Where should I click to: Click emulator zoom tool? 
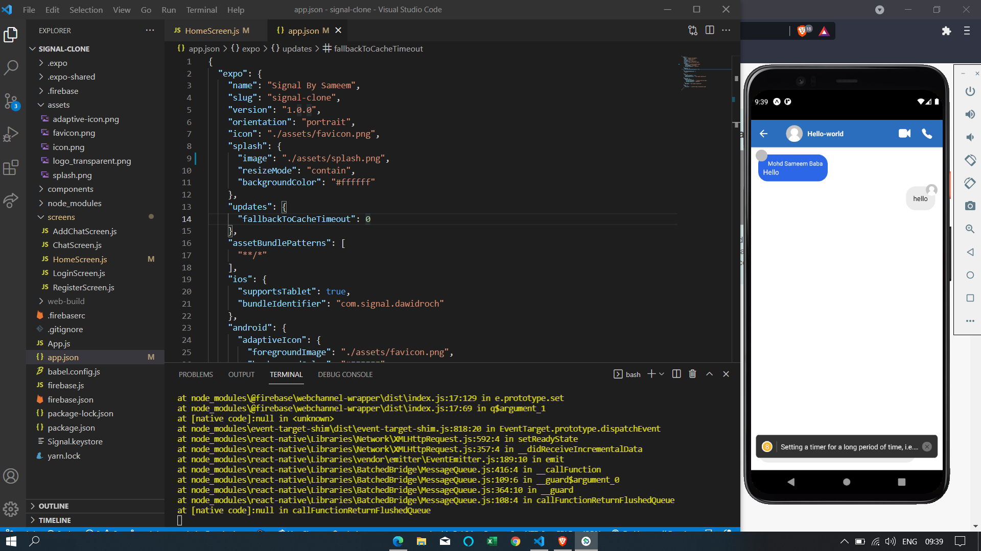coord(970,229)
